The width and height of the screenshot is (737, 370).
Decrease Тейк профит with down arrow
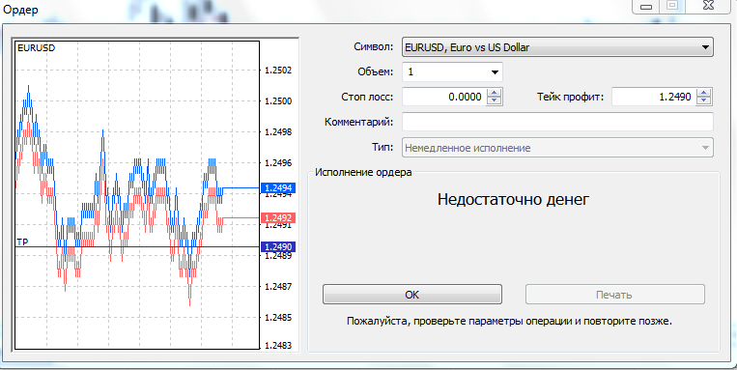pos(703,100)
